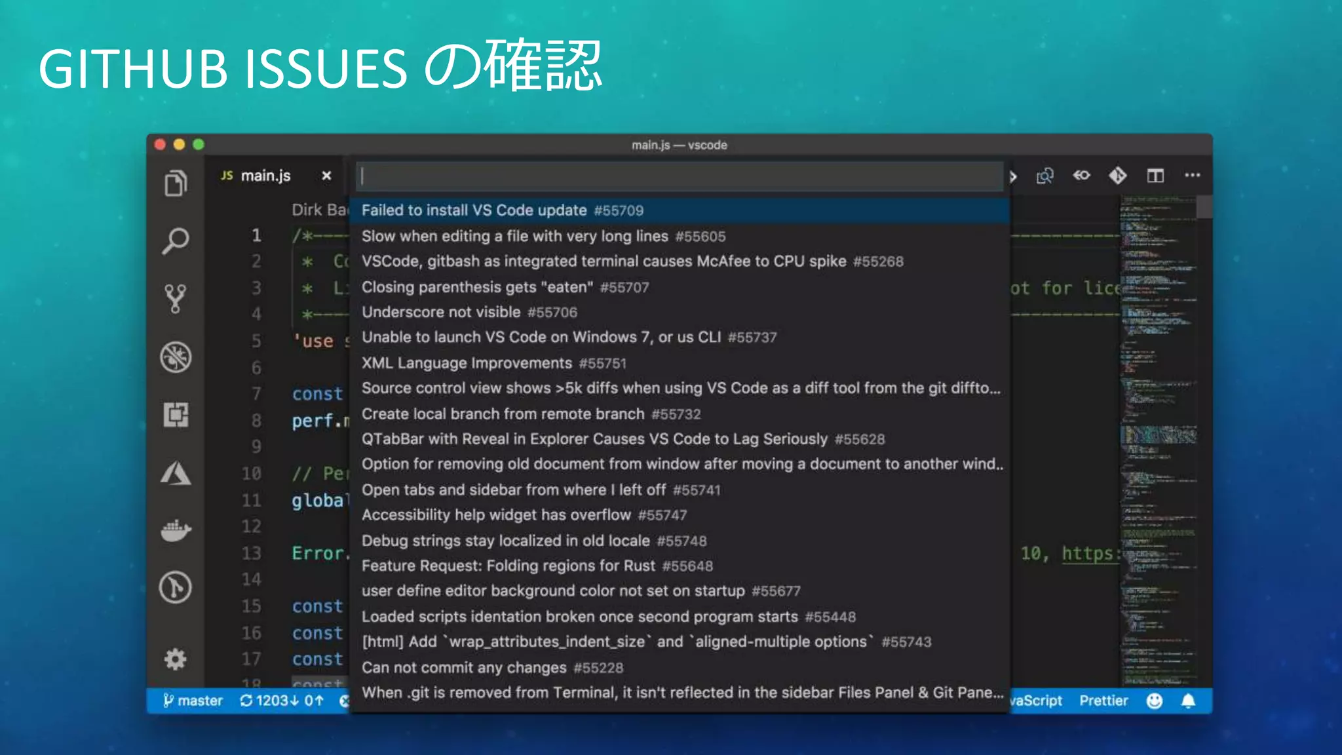This screenshot has height=755, width=1342.
Task: Close the main.js tab
Action: (326, 176)
